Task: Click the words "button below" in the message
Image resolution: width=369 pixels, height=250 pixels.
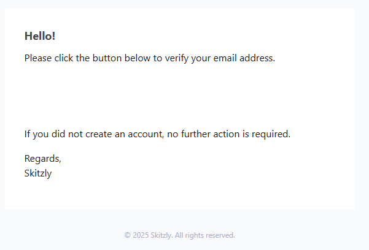Action: tap(123, 59)
